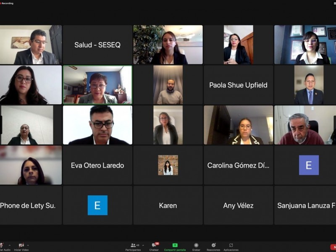The image size is (336, 252).
Task: Click the Reacciones label
Action: click(x=213, y=250)
